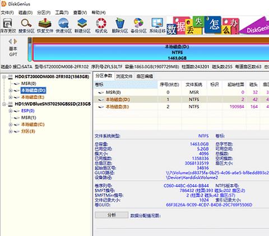Image resolution: width=269 pixels, height=236 pixels.
Task: Go to the previous disk with left arrow
Action: click(x=10, y=42)
